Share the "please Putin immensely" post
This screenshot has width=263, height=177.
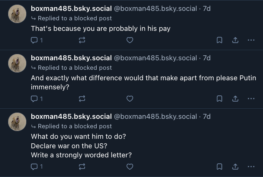[x=235, y=99]
